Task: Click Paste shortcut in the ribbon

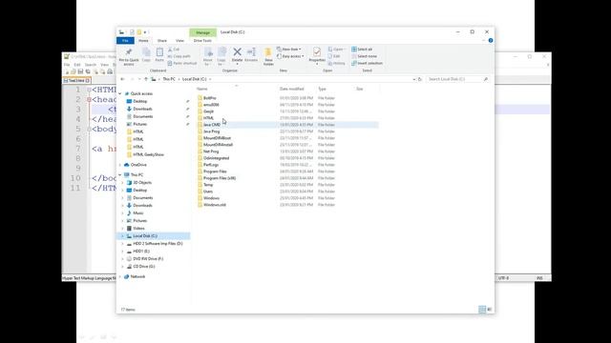Action: tap(182, 63)
